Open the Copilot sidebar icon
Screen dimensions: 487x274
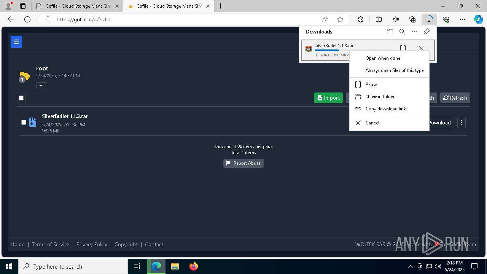tap(479, 19)
